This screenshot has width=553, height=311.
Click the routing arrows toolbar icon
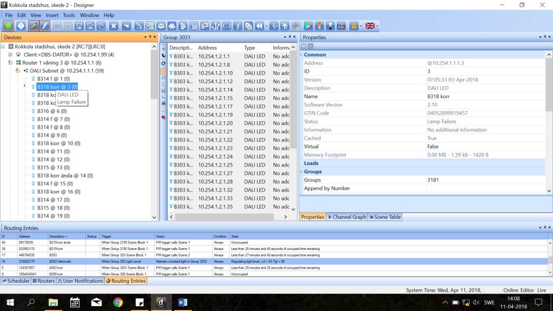pyautogui.click(x=216, y=26)
